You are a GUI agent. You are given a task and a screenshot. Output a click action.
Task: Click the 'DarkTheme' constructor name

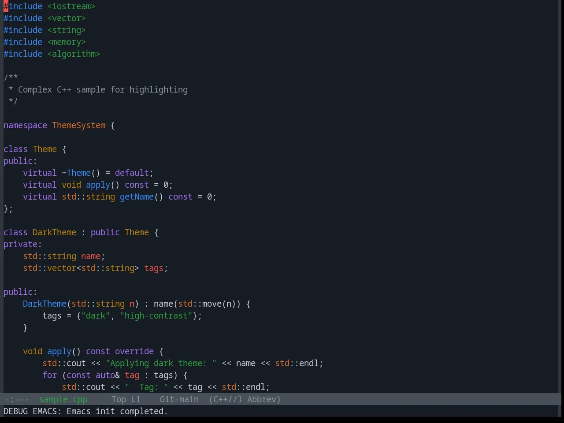pos(45,304)
